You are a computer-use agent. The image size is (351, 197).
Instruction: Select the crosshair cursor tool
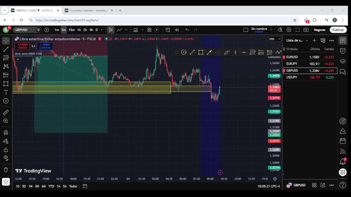(x=6, y=40)
